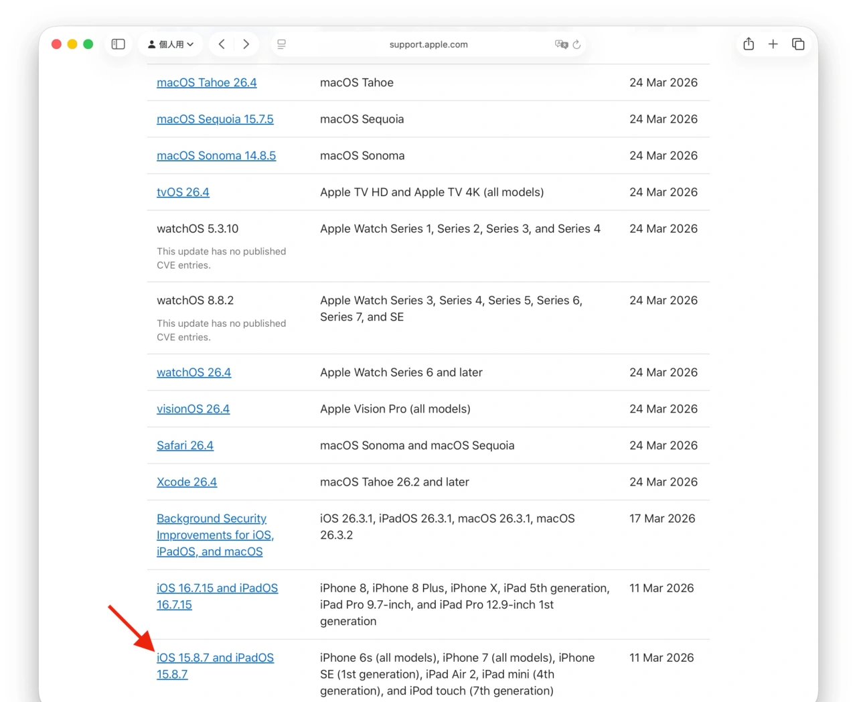Open the visionOS 26.4 link
Image resolution: width=857 pixels, height=702 pixels.
(193, 409)
